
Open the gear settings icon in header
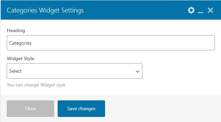[191, 10]
